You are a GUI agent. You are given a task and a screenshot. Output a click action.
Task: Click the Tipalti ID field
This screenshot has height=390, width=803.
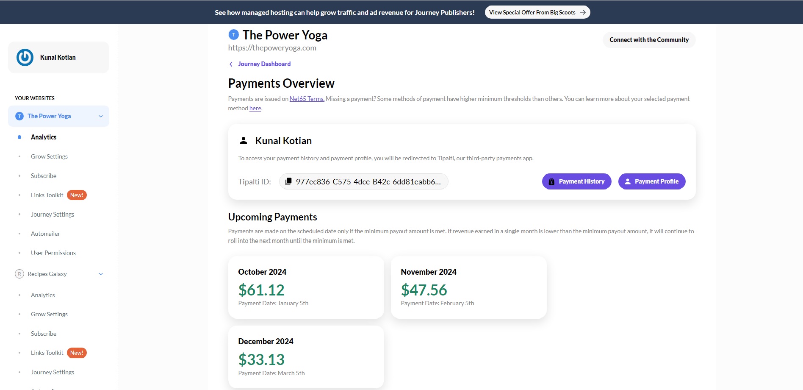click(364, 181)
